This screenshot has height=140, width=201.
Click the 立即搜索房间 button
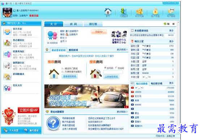point(111,77)
